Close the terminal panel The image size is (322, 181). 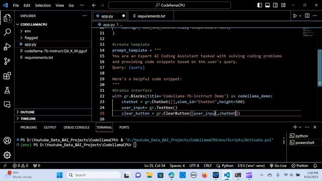[315, 127]
